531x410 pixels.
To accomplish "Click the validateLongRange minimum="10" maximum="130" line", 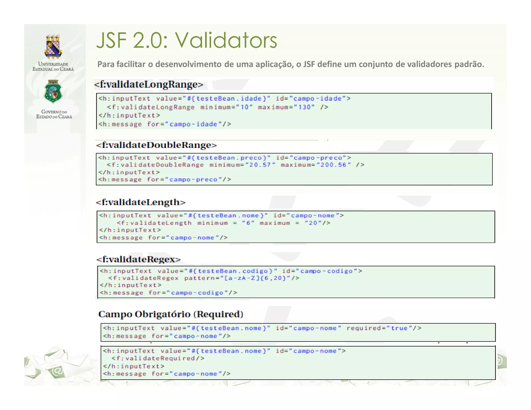I will pyautogui.click(x=218, y=107).
